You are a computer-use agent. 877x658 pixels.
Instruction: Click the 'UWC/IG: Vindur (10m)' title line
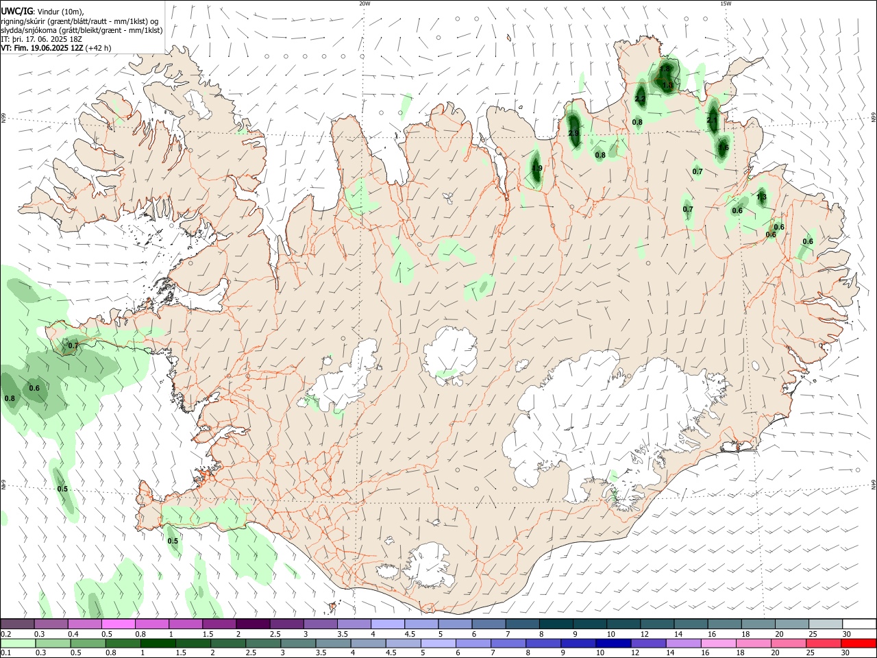(42, 12)
